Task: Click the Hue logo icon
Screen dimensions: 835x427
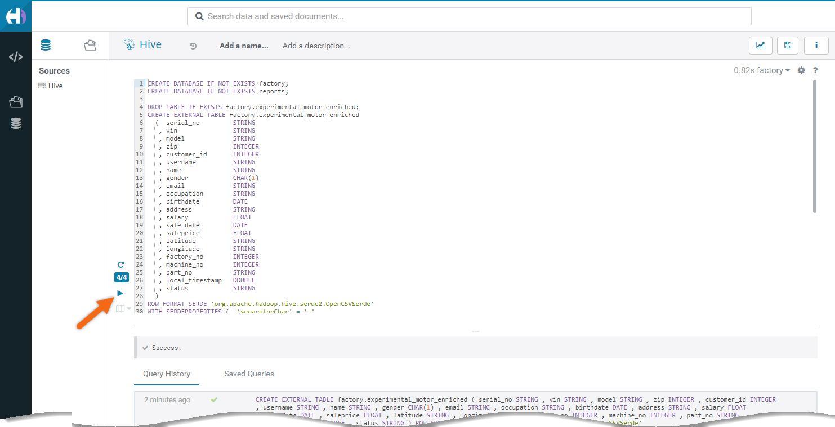Action: pyautogui.click(x=16, y=16)
